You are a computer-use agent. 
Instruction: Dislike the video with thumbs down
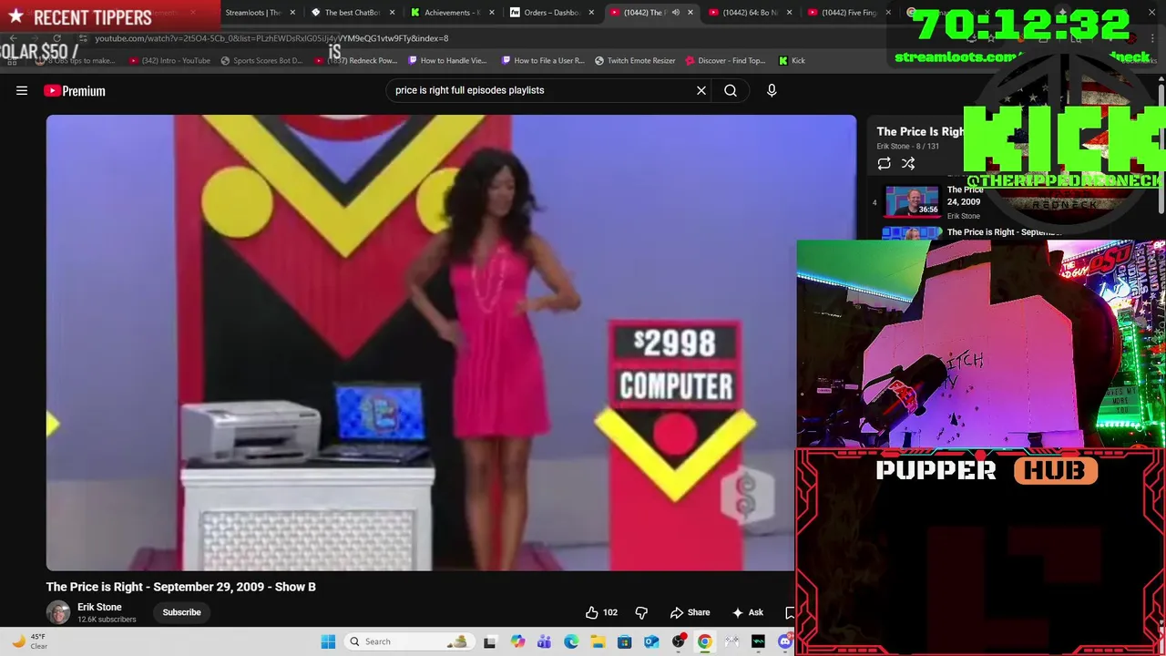tap(641, 612)
